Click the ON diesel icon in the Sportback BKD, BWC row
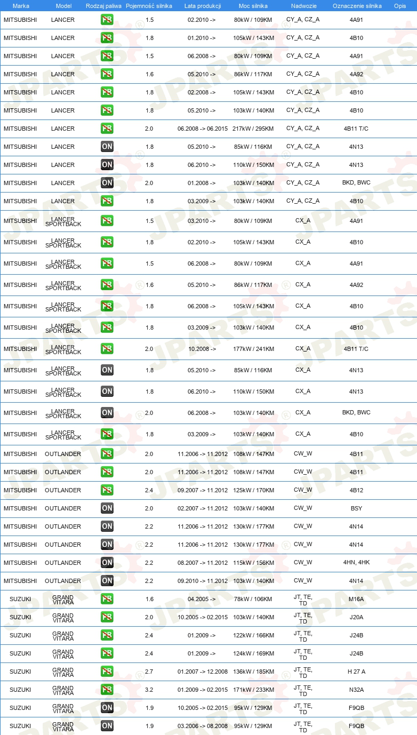This screenshot has height=735, width=417. 107,413
